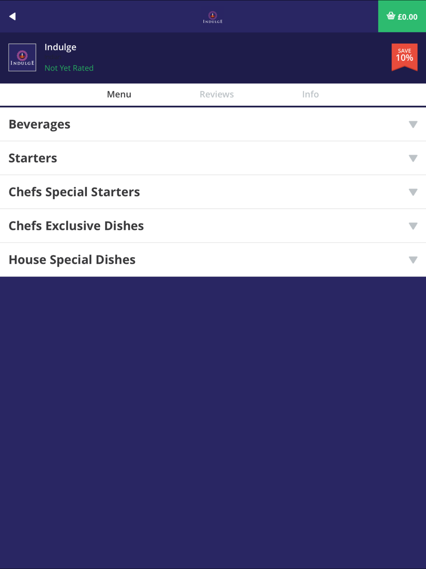Tap the Indulge restaurant logo thumbnail
This screenshot has height=569, width=426.
22,57
